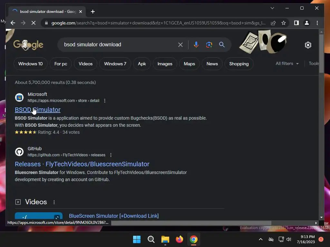Open the FlyTechVideos BluescreenSimulator releases link
Viewport: 330px width, 247px height.
coord(82,164)
